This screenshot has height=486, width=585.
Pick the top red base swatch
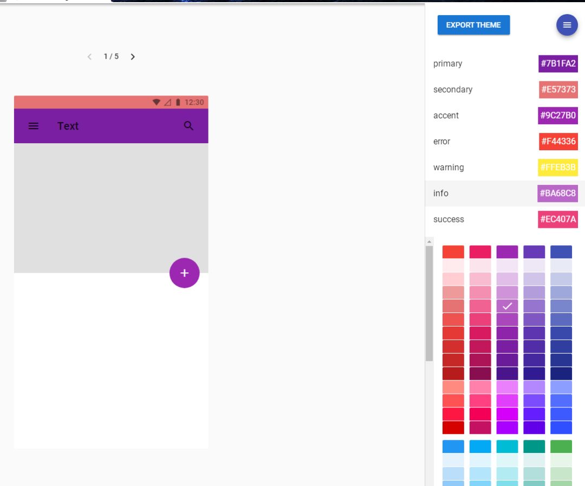click(x=453, y=252)
